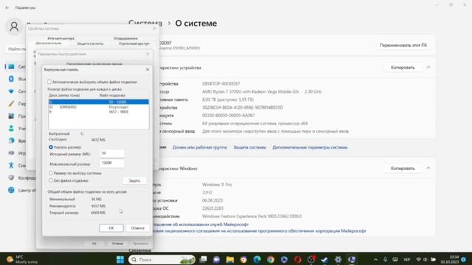Click the microphone icon in system tray

point(385,259)
